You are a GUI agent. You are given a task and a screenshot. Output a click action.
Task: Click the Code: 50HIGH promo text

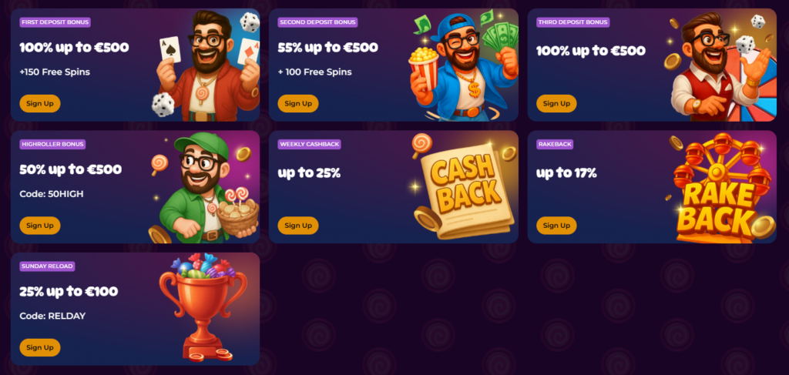[x=52, y=193]
